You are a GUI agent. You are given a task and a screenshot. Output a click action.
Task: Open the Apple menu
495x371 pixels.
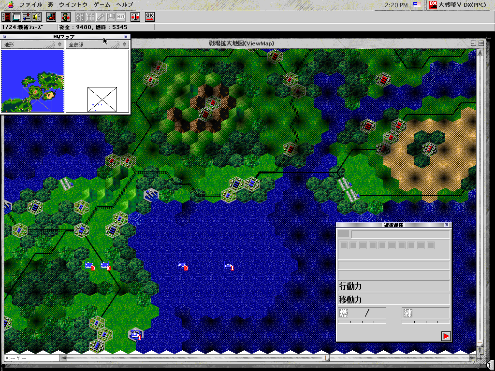point(11,4)
